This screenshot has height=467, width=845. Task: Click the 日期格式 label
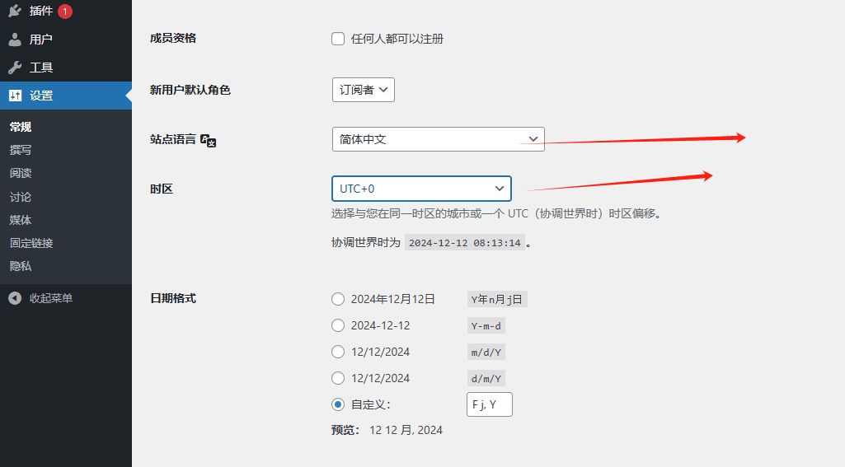(173, 298)
